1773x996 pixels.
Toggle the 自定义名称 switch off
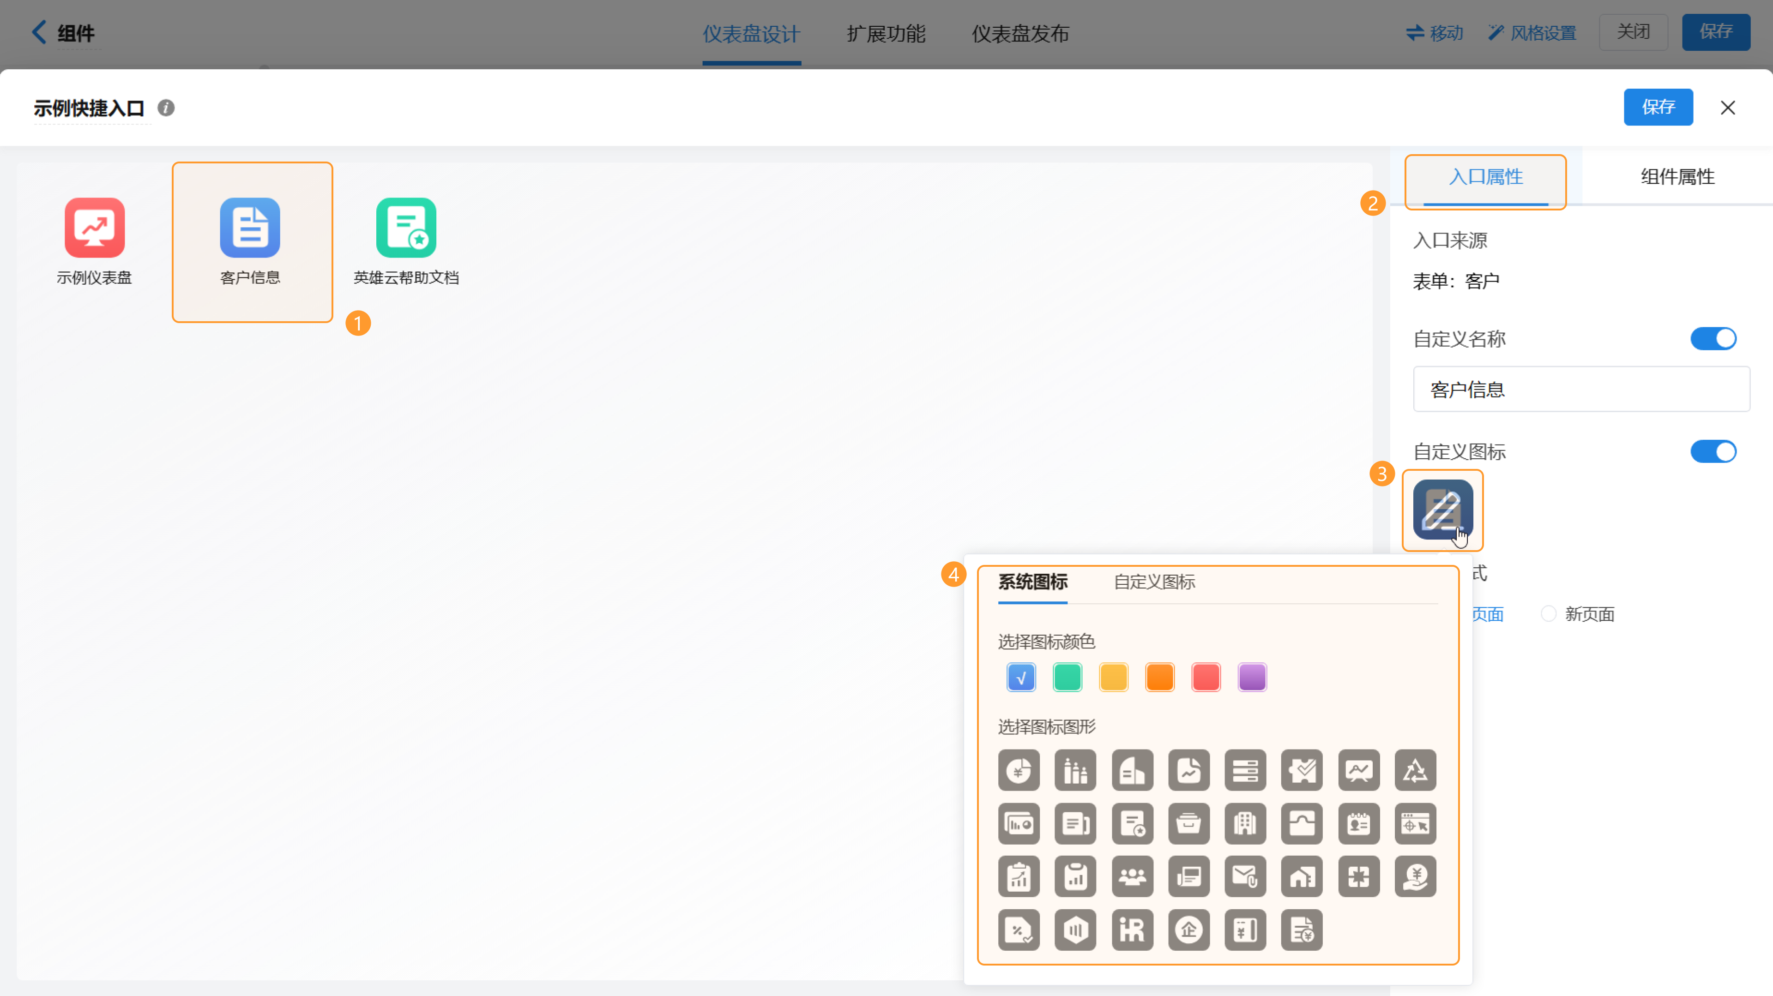click(x=1713, y=338)
